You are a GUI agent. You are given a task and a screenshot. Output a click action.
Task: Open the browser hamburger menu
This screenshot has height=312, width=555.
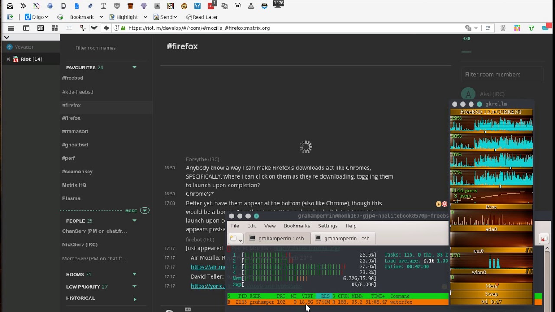[x=11, y=28]
